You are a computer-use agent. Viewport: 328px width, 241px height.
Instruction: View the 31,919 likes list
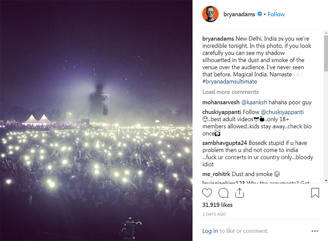tap(217, 205)
